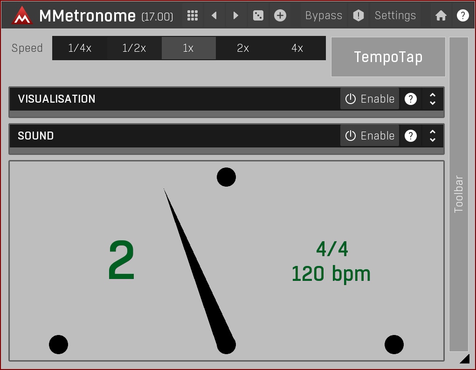
Task: Toggle the Visualisation Enable button
Action: click(x=370, y=99)
